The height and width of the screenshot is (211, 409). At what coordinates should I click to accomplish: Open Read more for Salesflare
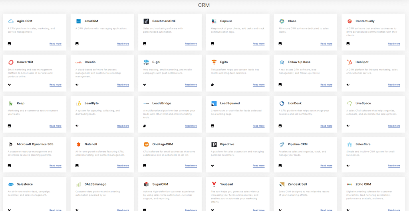pos(394,166)
